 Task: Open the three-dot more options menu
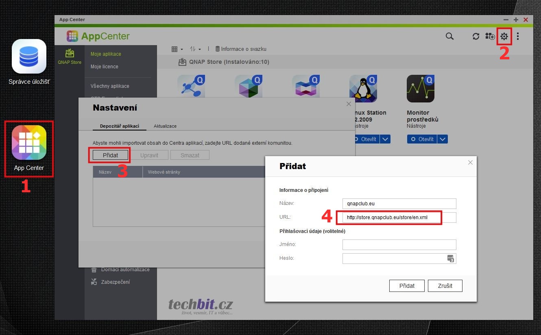[517, 37]
